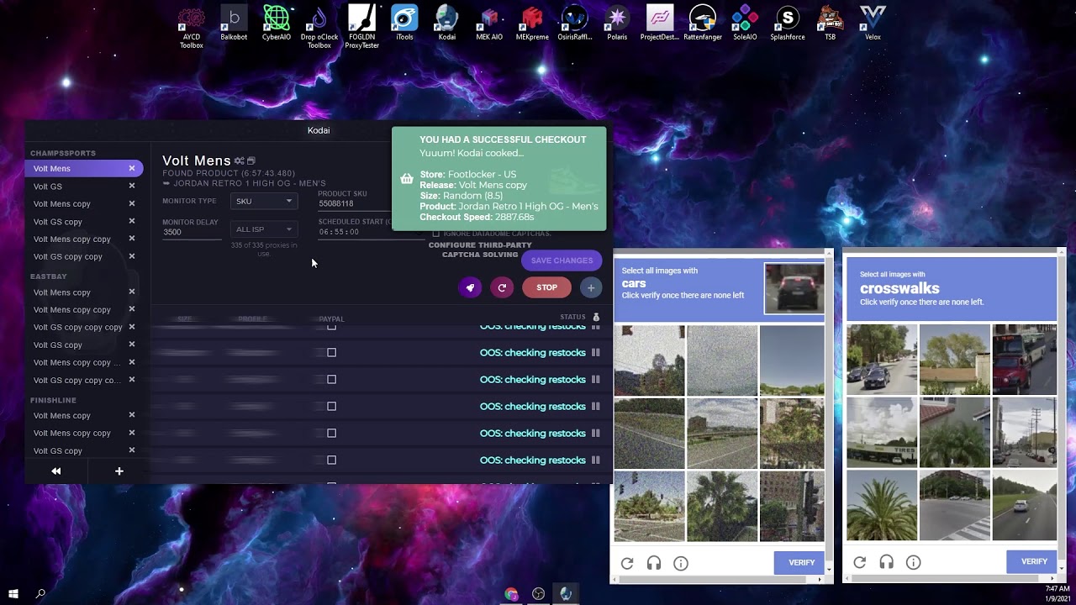This screenshot has height=605, width=1076.
Task: Open the Velox desktop shortcut
Action: (x=873, y=24)
